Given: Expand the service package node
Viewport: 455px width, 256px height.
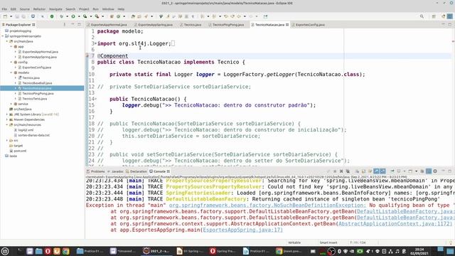Looking at the screenshot, I should (x=11, y=104).
